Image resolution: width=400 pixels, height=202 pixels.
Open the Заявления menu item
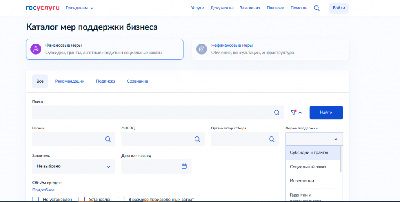tap(250, 8)
